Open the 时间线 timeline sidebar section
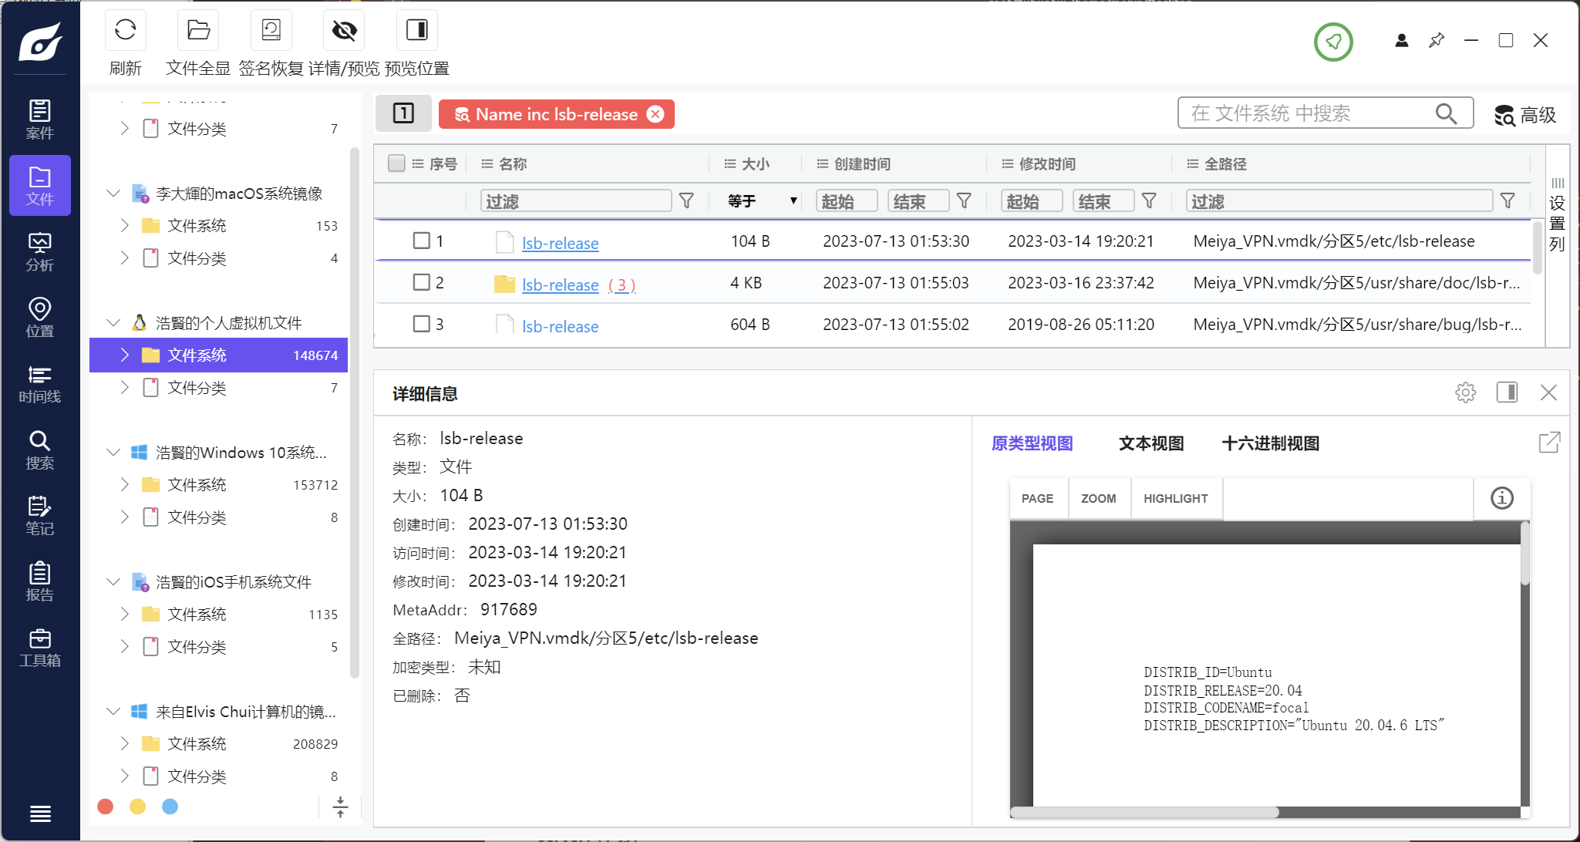 (39, 384)
